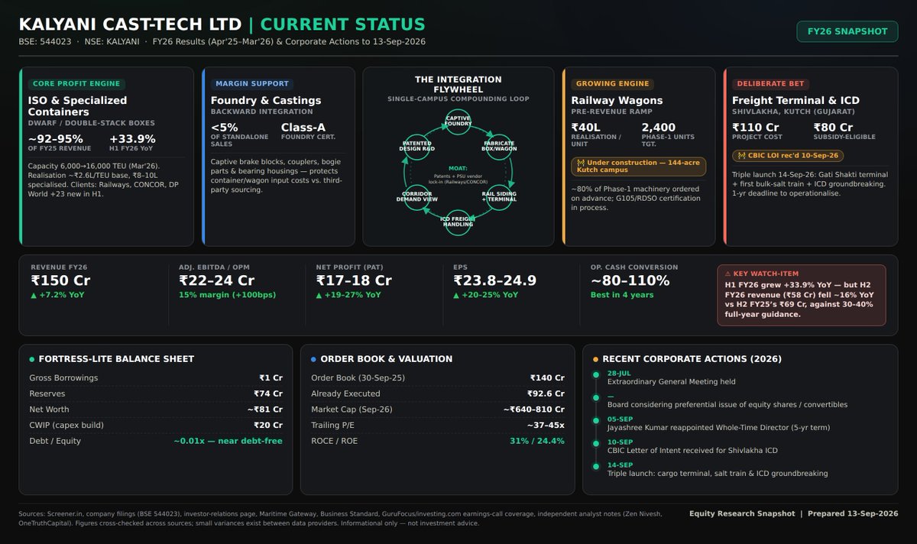Click the ₹17–18 Cr Net Profit value
Image resolution: width=917 pixels, height=544 pixels.
(354, 280)
